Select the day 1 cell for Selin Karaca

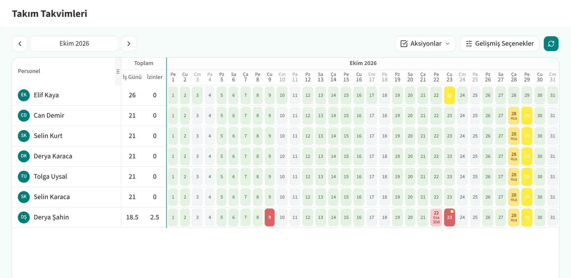click(x=173, y=197)
